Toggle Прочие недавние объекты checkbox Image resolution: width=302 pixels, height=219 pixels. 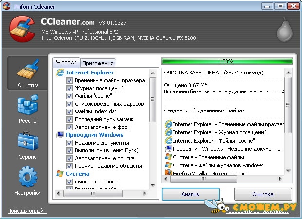(69, 166)
